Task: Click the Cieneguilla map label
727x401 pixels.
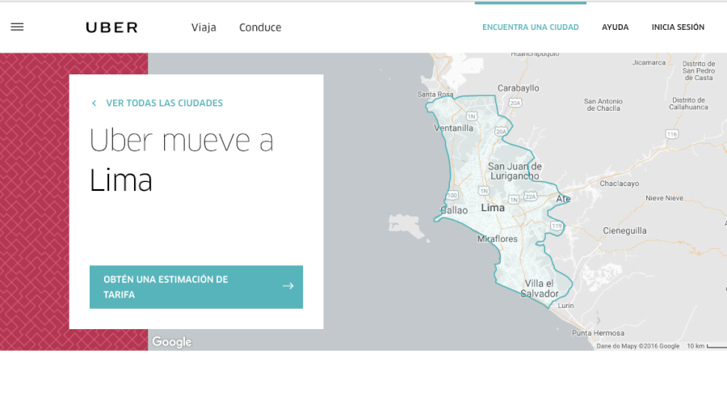Action: (x=624, y=230)
